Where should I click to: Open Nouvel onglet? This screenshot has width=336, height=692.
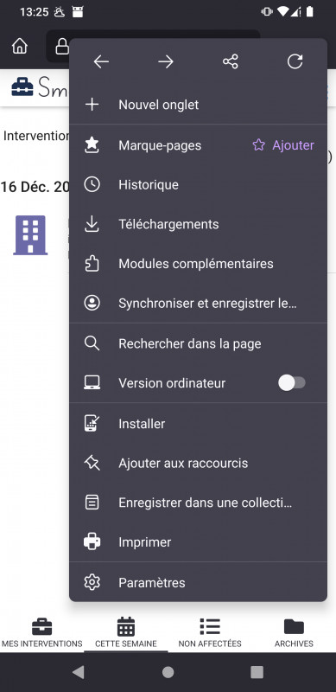(x=198, y=105)
